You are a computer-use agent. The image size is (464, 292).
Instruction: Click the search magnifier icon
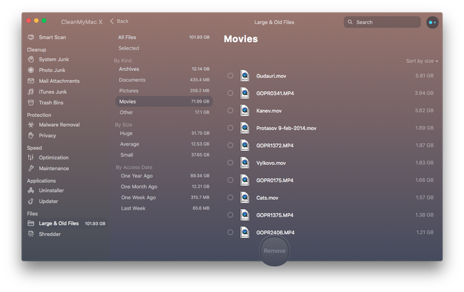[x=350, y=22]
